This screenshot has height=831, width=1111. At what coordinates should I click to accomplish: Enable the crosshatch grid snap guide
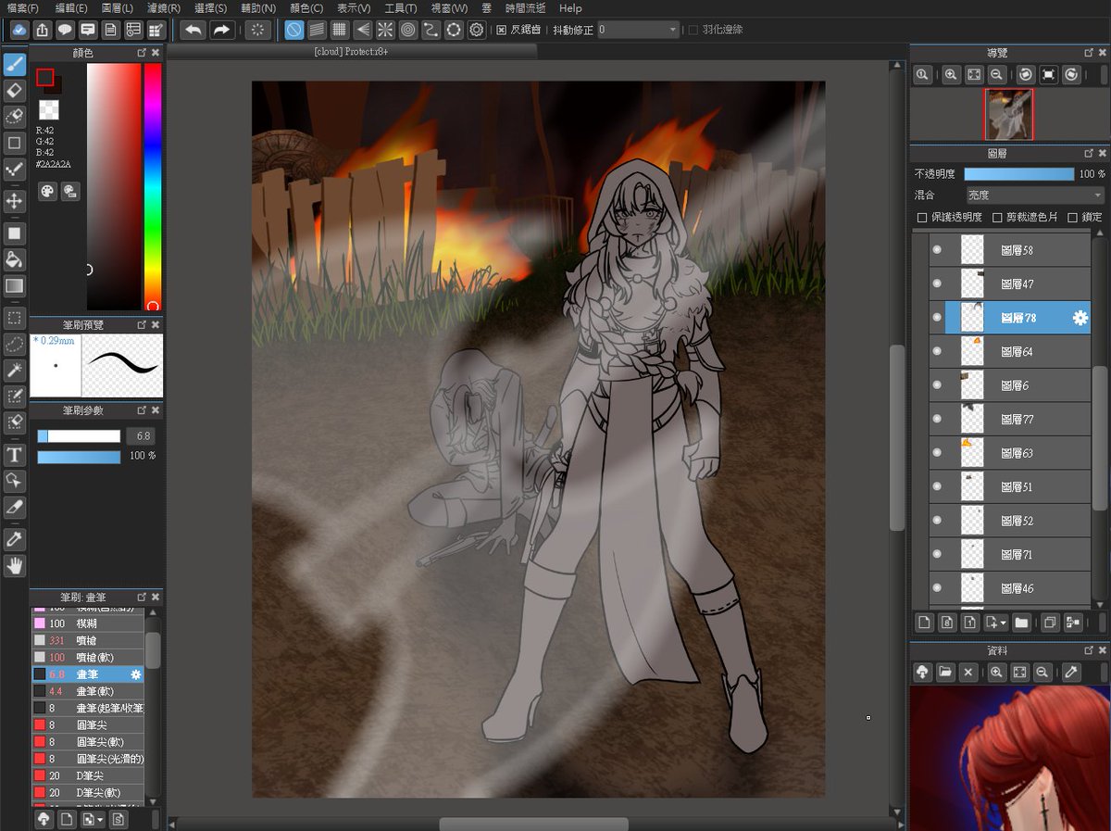pos(340,30)
